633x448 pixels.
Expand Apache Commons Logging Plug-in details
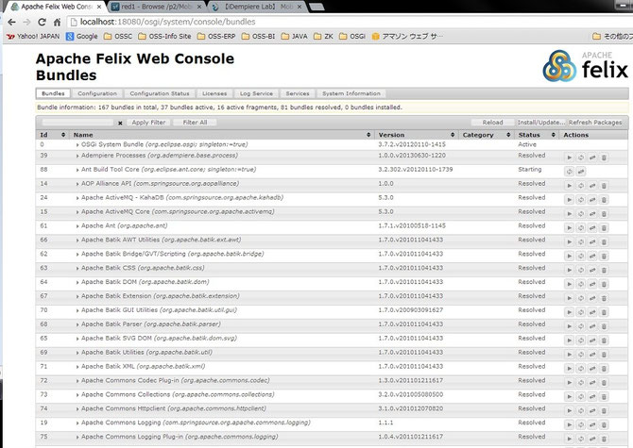[x=77, y=437]
